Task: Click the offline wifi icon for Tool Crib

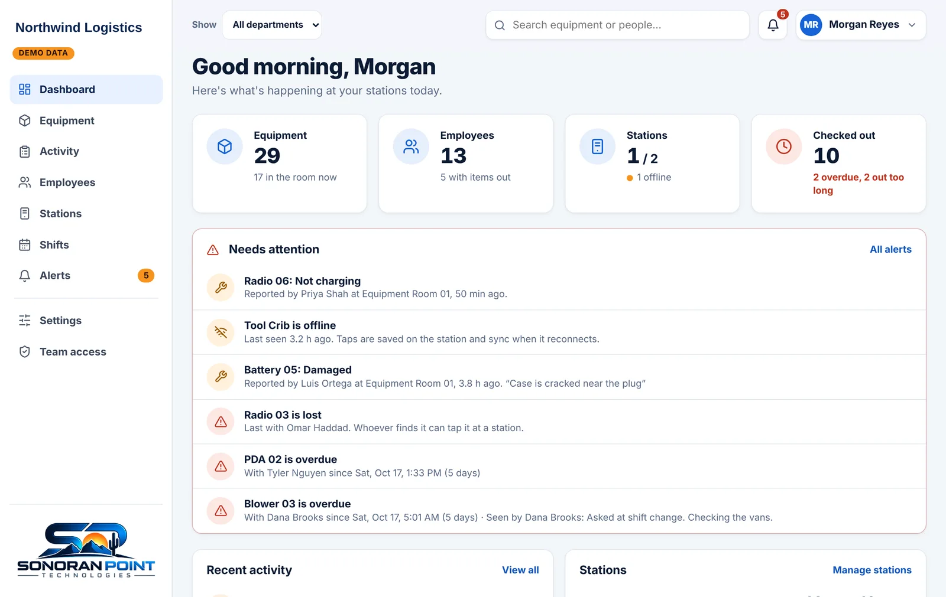Action: pyautogui.click(x=221, y=332)
